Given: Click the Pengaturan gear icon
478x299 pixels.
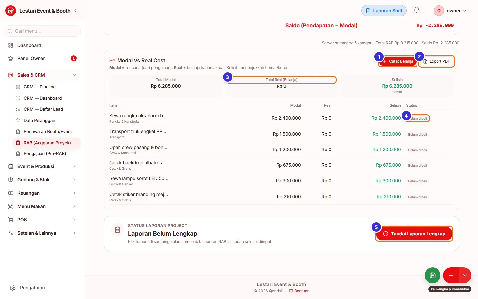Looking at the screenshot, I should 13,288.
